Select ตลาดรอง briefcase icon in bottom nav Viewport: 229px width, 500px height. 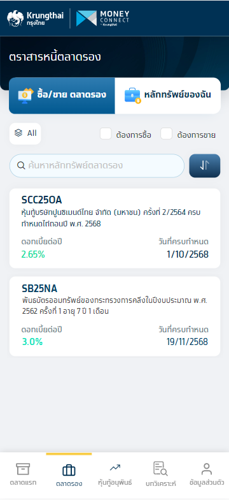[x=69, y=471]
